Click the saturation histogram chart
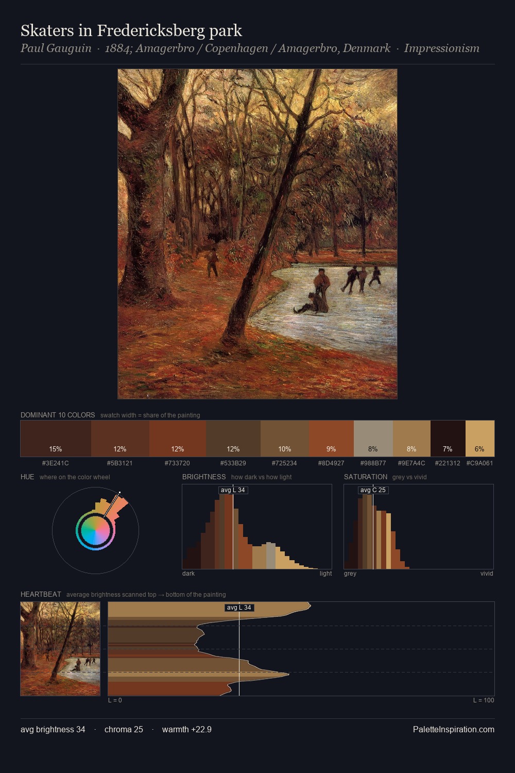Image resolution: width=515 pixels, height=773 pixels. pos(419,527)
